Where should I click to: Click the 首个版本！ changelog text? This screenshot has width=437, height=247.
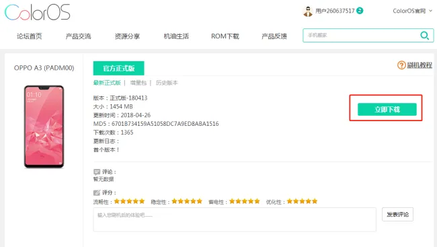tap(106, 150)
